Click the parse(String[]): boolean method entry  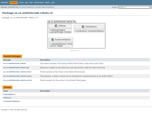[x=61, y=32]
